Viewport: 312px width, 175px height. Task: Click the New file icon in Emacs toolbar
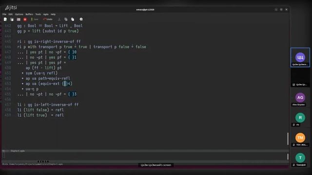(5, 19)
